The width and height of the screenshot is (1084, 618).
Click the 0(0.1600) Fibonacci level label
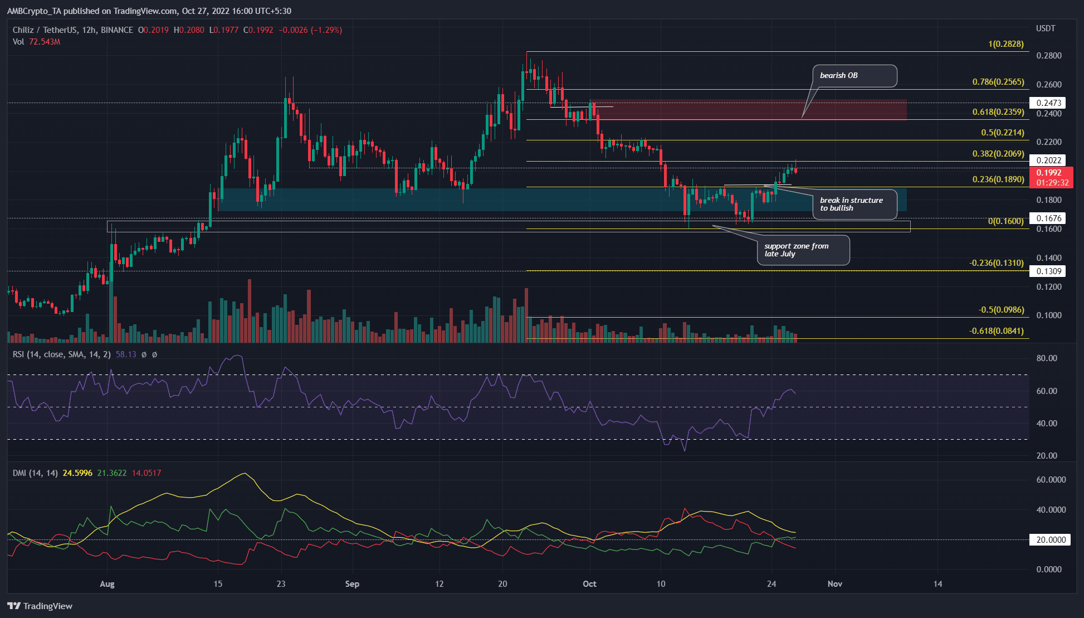pos(1006,221)
